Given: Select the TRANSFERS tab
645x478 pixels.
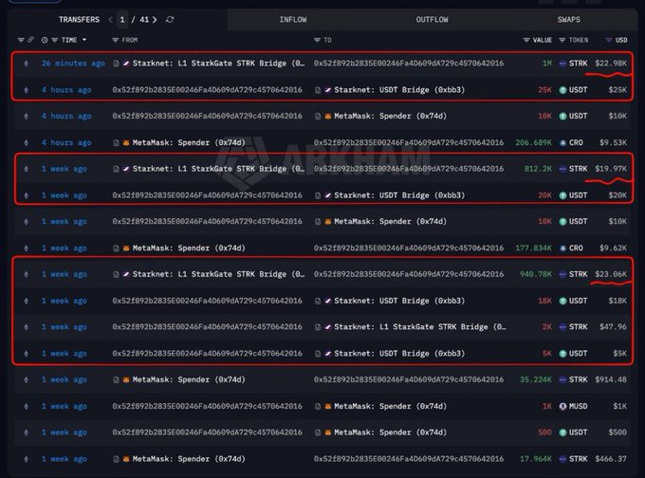Looking at the screenshot, I should click(79, 19).
